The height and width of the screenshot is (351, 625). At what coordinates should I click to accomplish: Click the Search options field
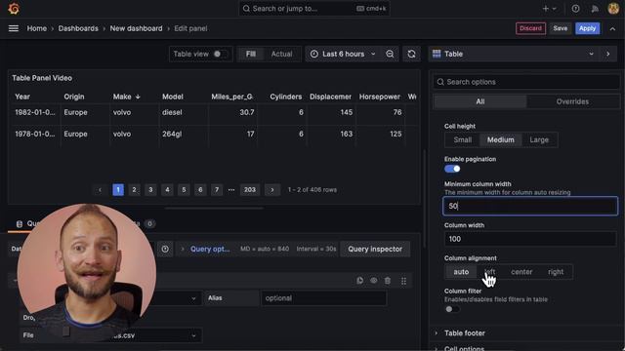526,82
